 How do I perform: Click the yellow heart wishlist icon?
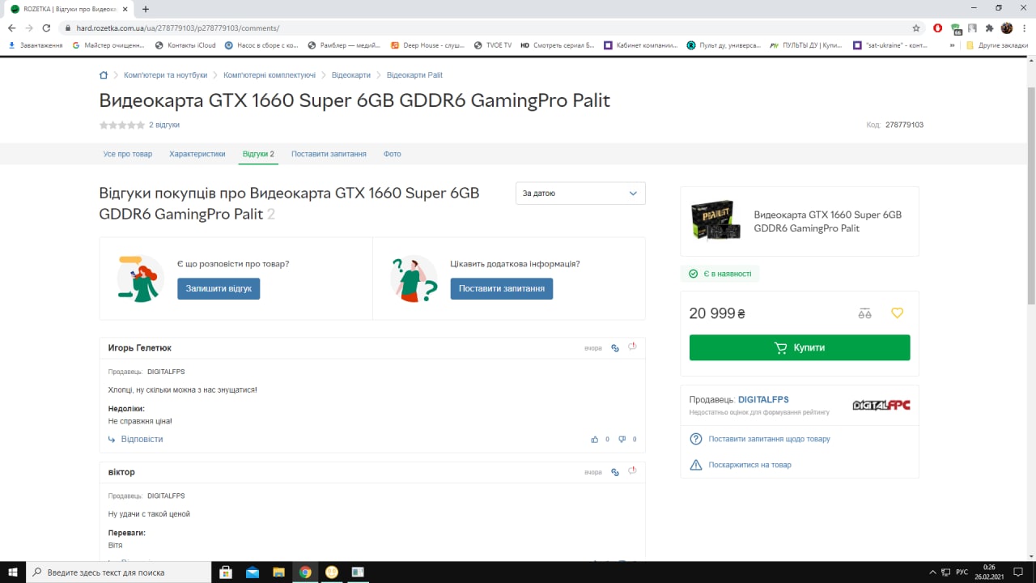click(897, 313)
